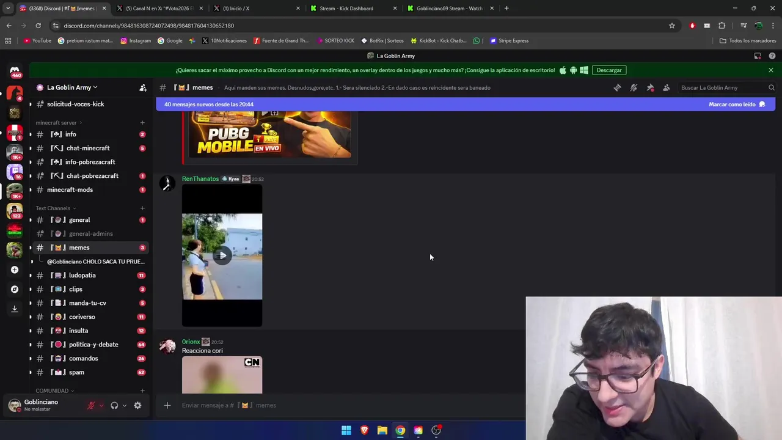Open Chrome three-dot menu
The image size is (782, 440).
(773, 26)
